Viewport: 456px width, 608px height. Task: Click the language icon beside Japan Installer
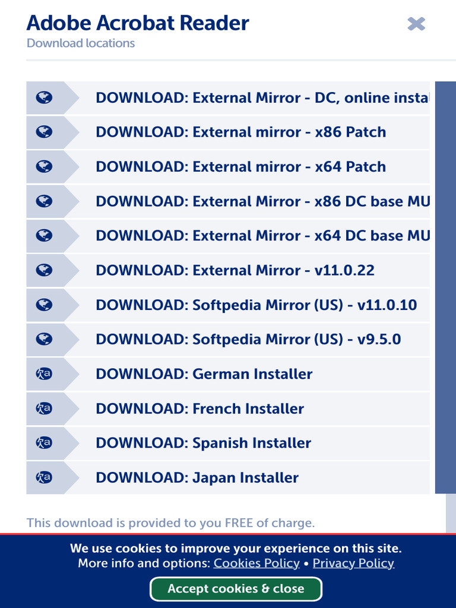[44, 477]
